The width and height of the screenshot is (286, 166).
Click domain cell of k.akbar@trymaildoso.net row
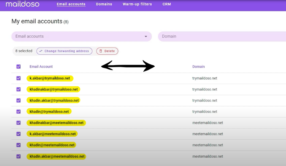pyautogui.click(x=205, y=78)
